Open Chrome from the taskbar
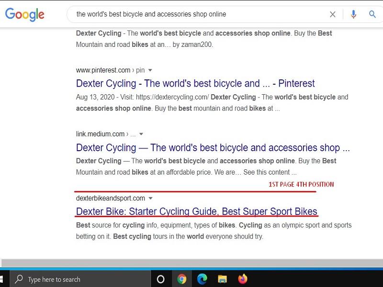Image resolution: width=383 pixels, height=287 pixels. pos(182,279)
